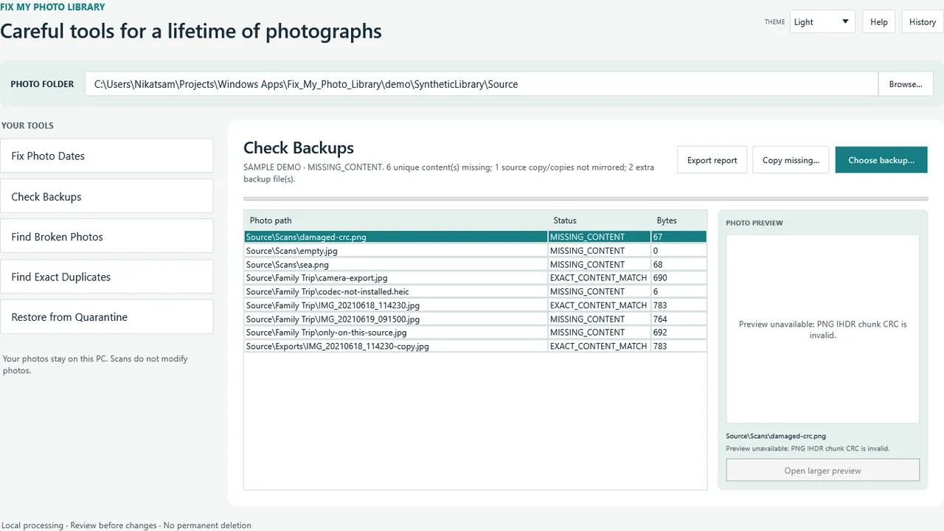
Task: Select the only-on-this-source.jpg row
Action: click(475, 333)
